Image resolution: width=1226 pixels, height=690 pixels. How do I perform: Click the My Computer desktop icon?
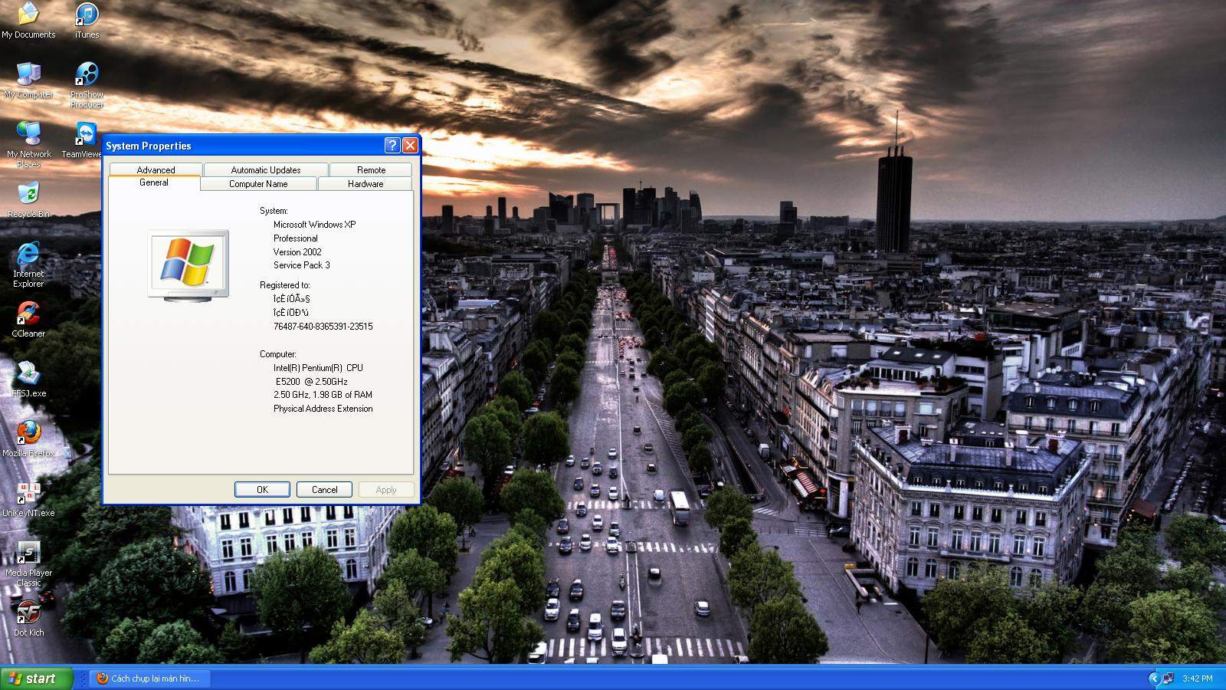pos(28,75)
